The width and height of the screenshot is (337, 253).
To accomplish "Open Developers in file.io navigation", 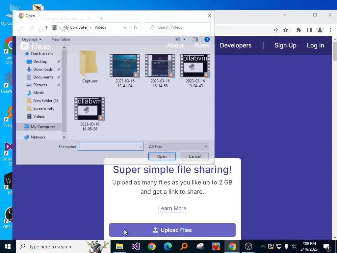I will 236,45.
